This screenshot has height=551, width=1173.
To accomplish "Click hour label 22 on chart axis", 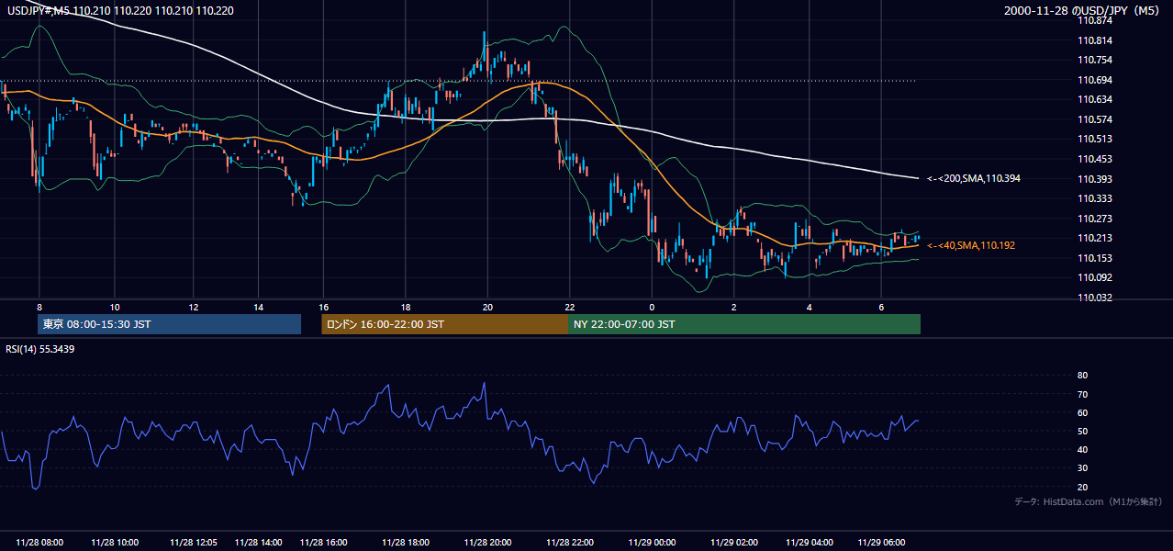I will pyautogui.click(x=570, y=306).
